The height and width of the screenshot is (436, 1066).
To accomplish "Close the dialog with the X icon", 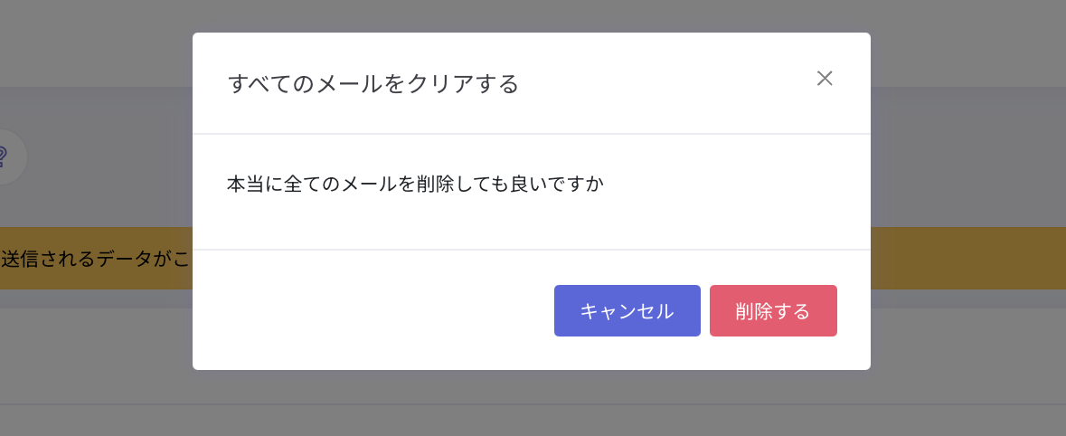I will (x=824, y=78).
